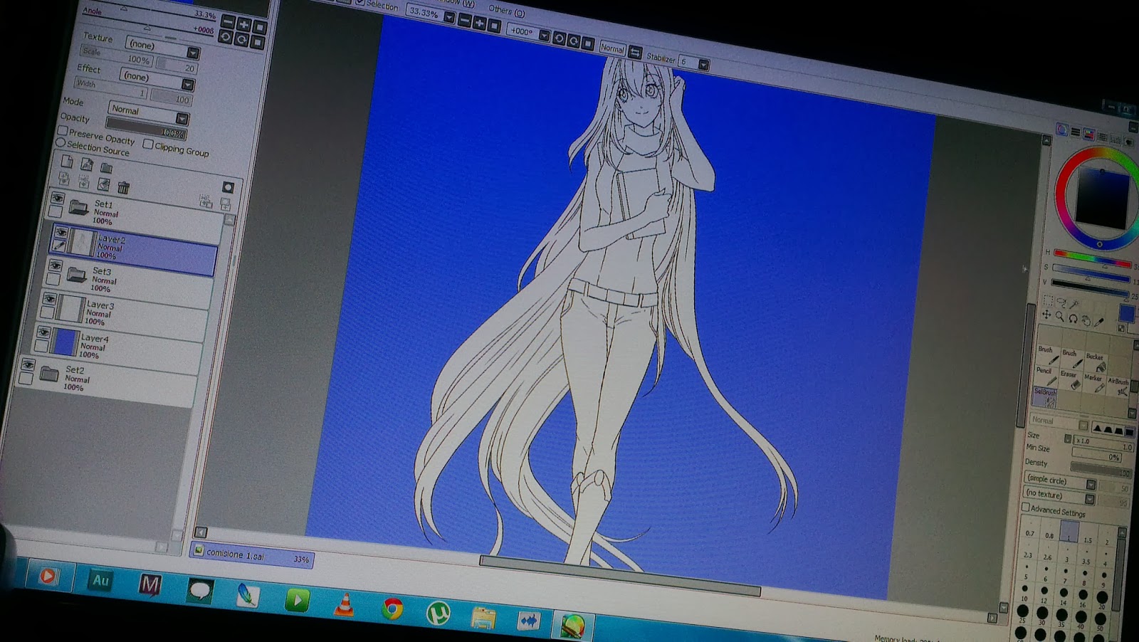This screenshot has height=642, width=1139.
Task: Open the Others menu
Action: point(506,11)
